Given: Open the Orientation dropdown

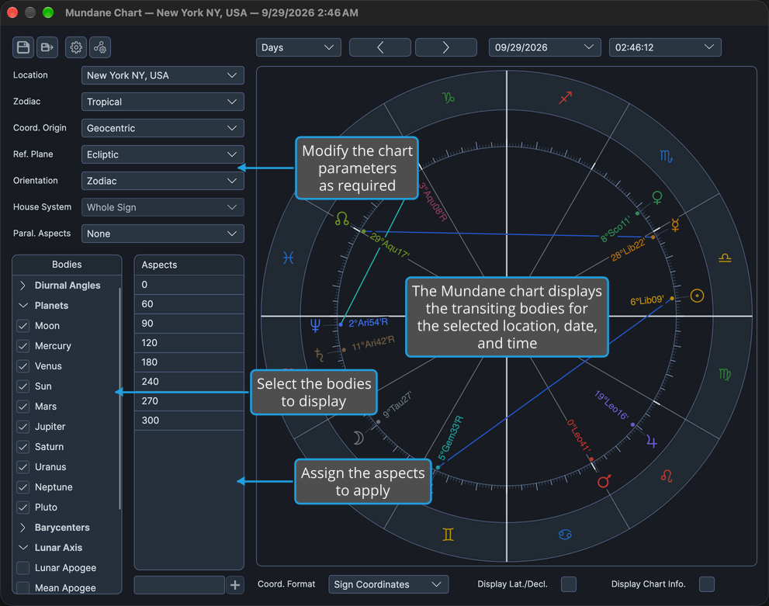Looking at the screenshot, I should coord(163,181).
